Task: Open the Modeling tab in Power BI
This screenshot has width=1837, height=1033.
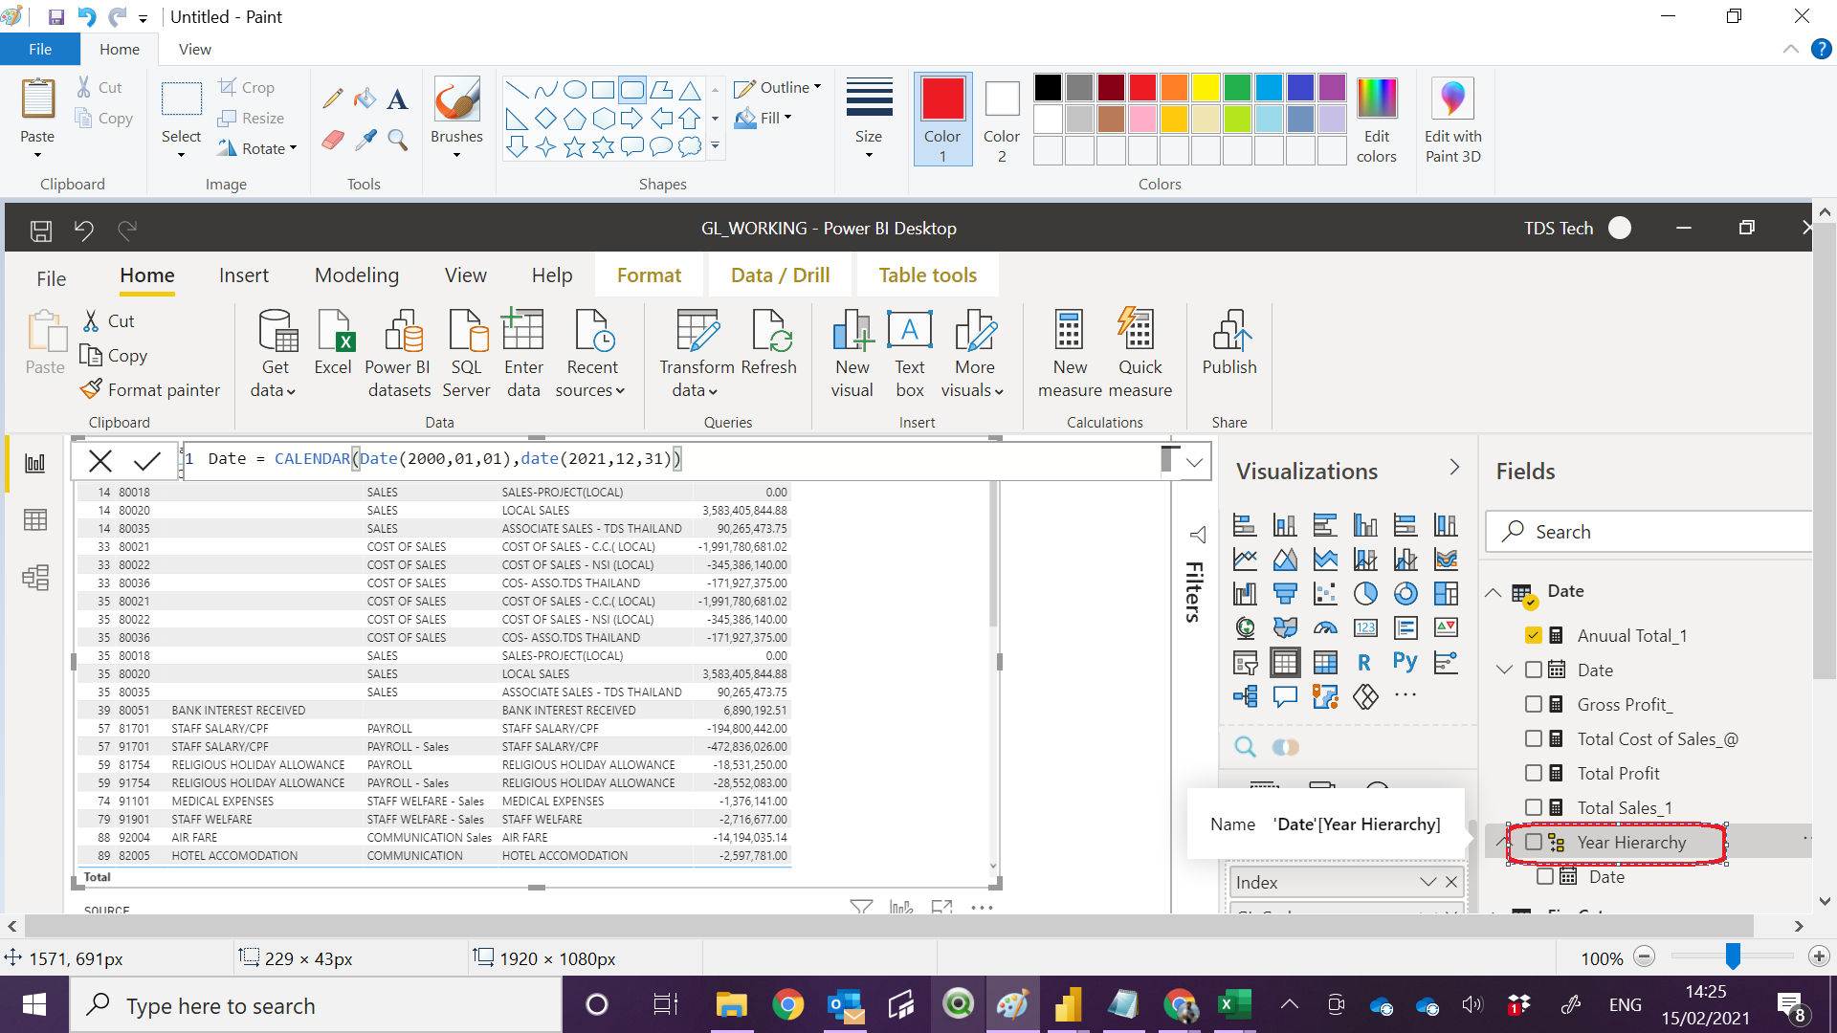Action: pyautogui.click(x=357, y=275)
